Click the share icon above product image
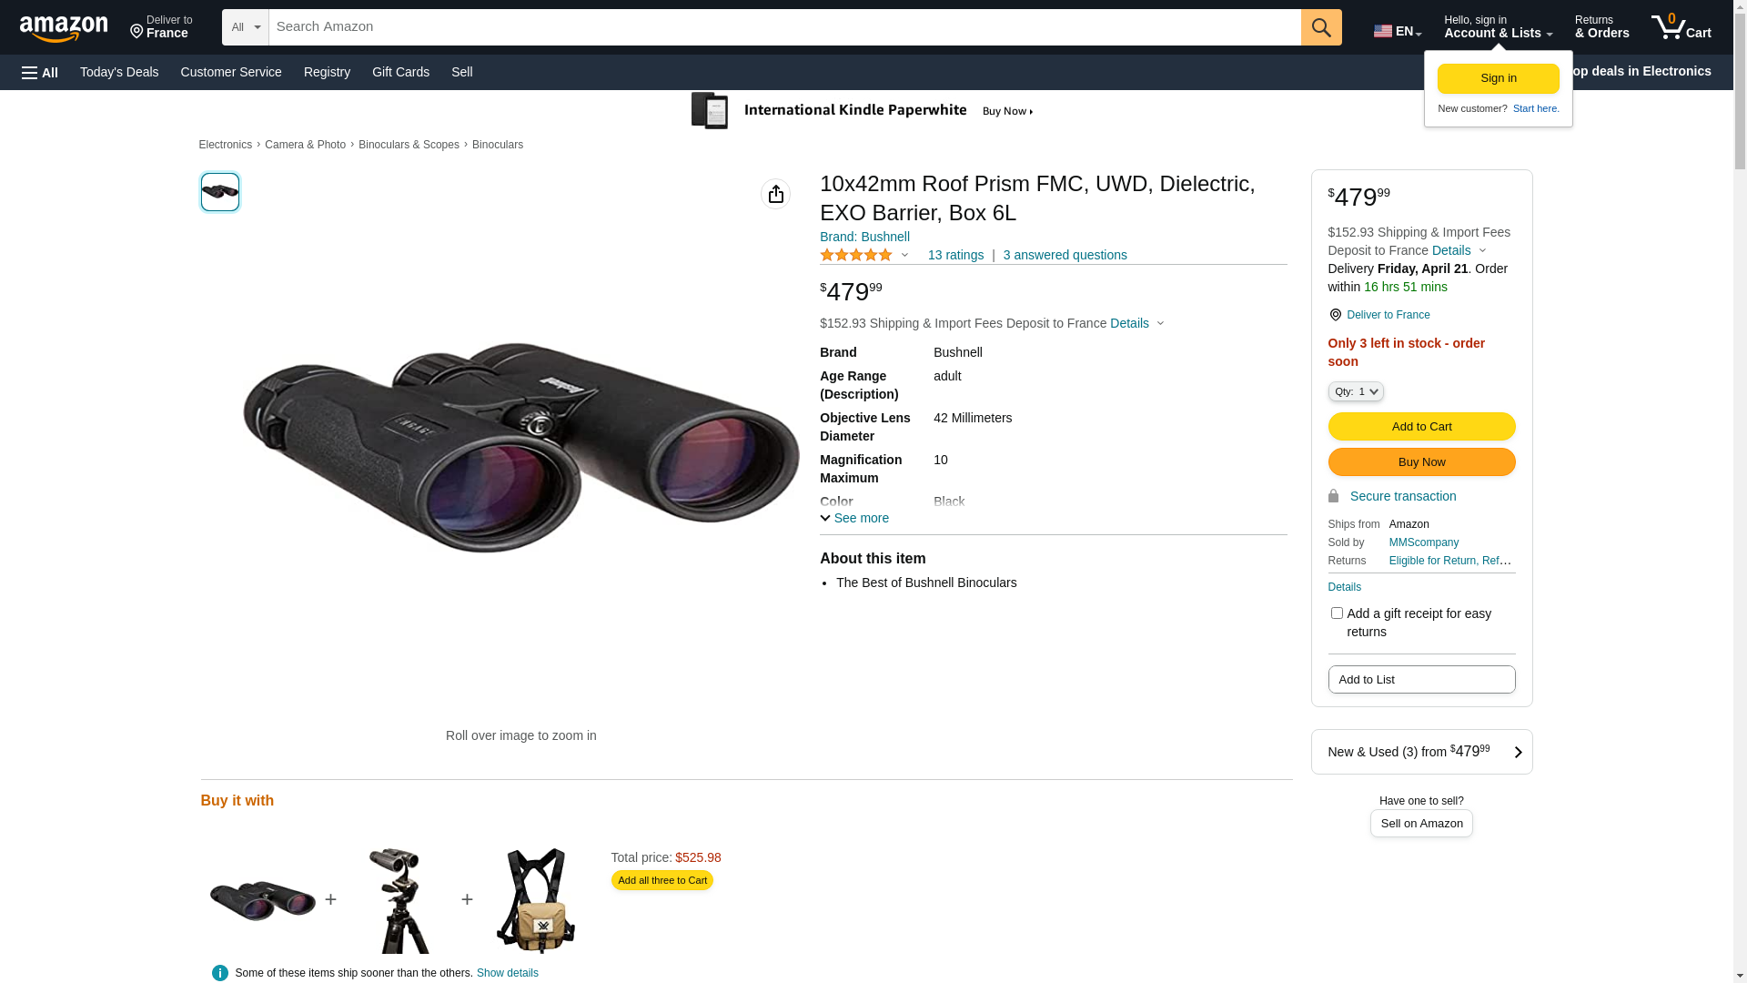 click(775, 194)
